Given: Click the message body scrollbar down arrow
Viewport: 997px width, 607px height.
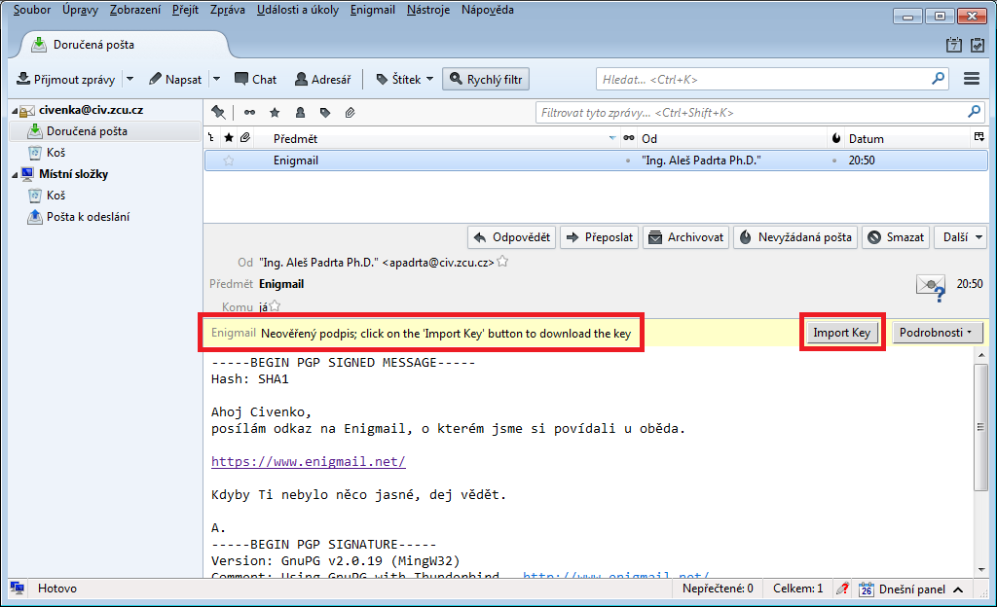Looking at the screenshot, I should 981,569.
